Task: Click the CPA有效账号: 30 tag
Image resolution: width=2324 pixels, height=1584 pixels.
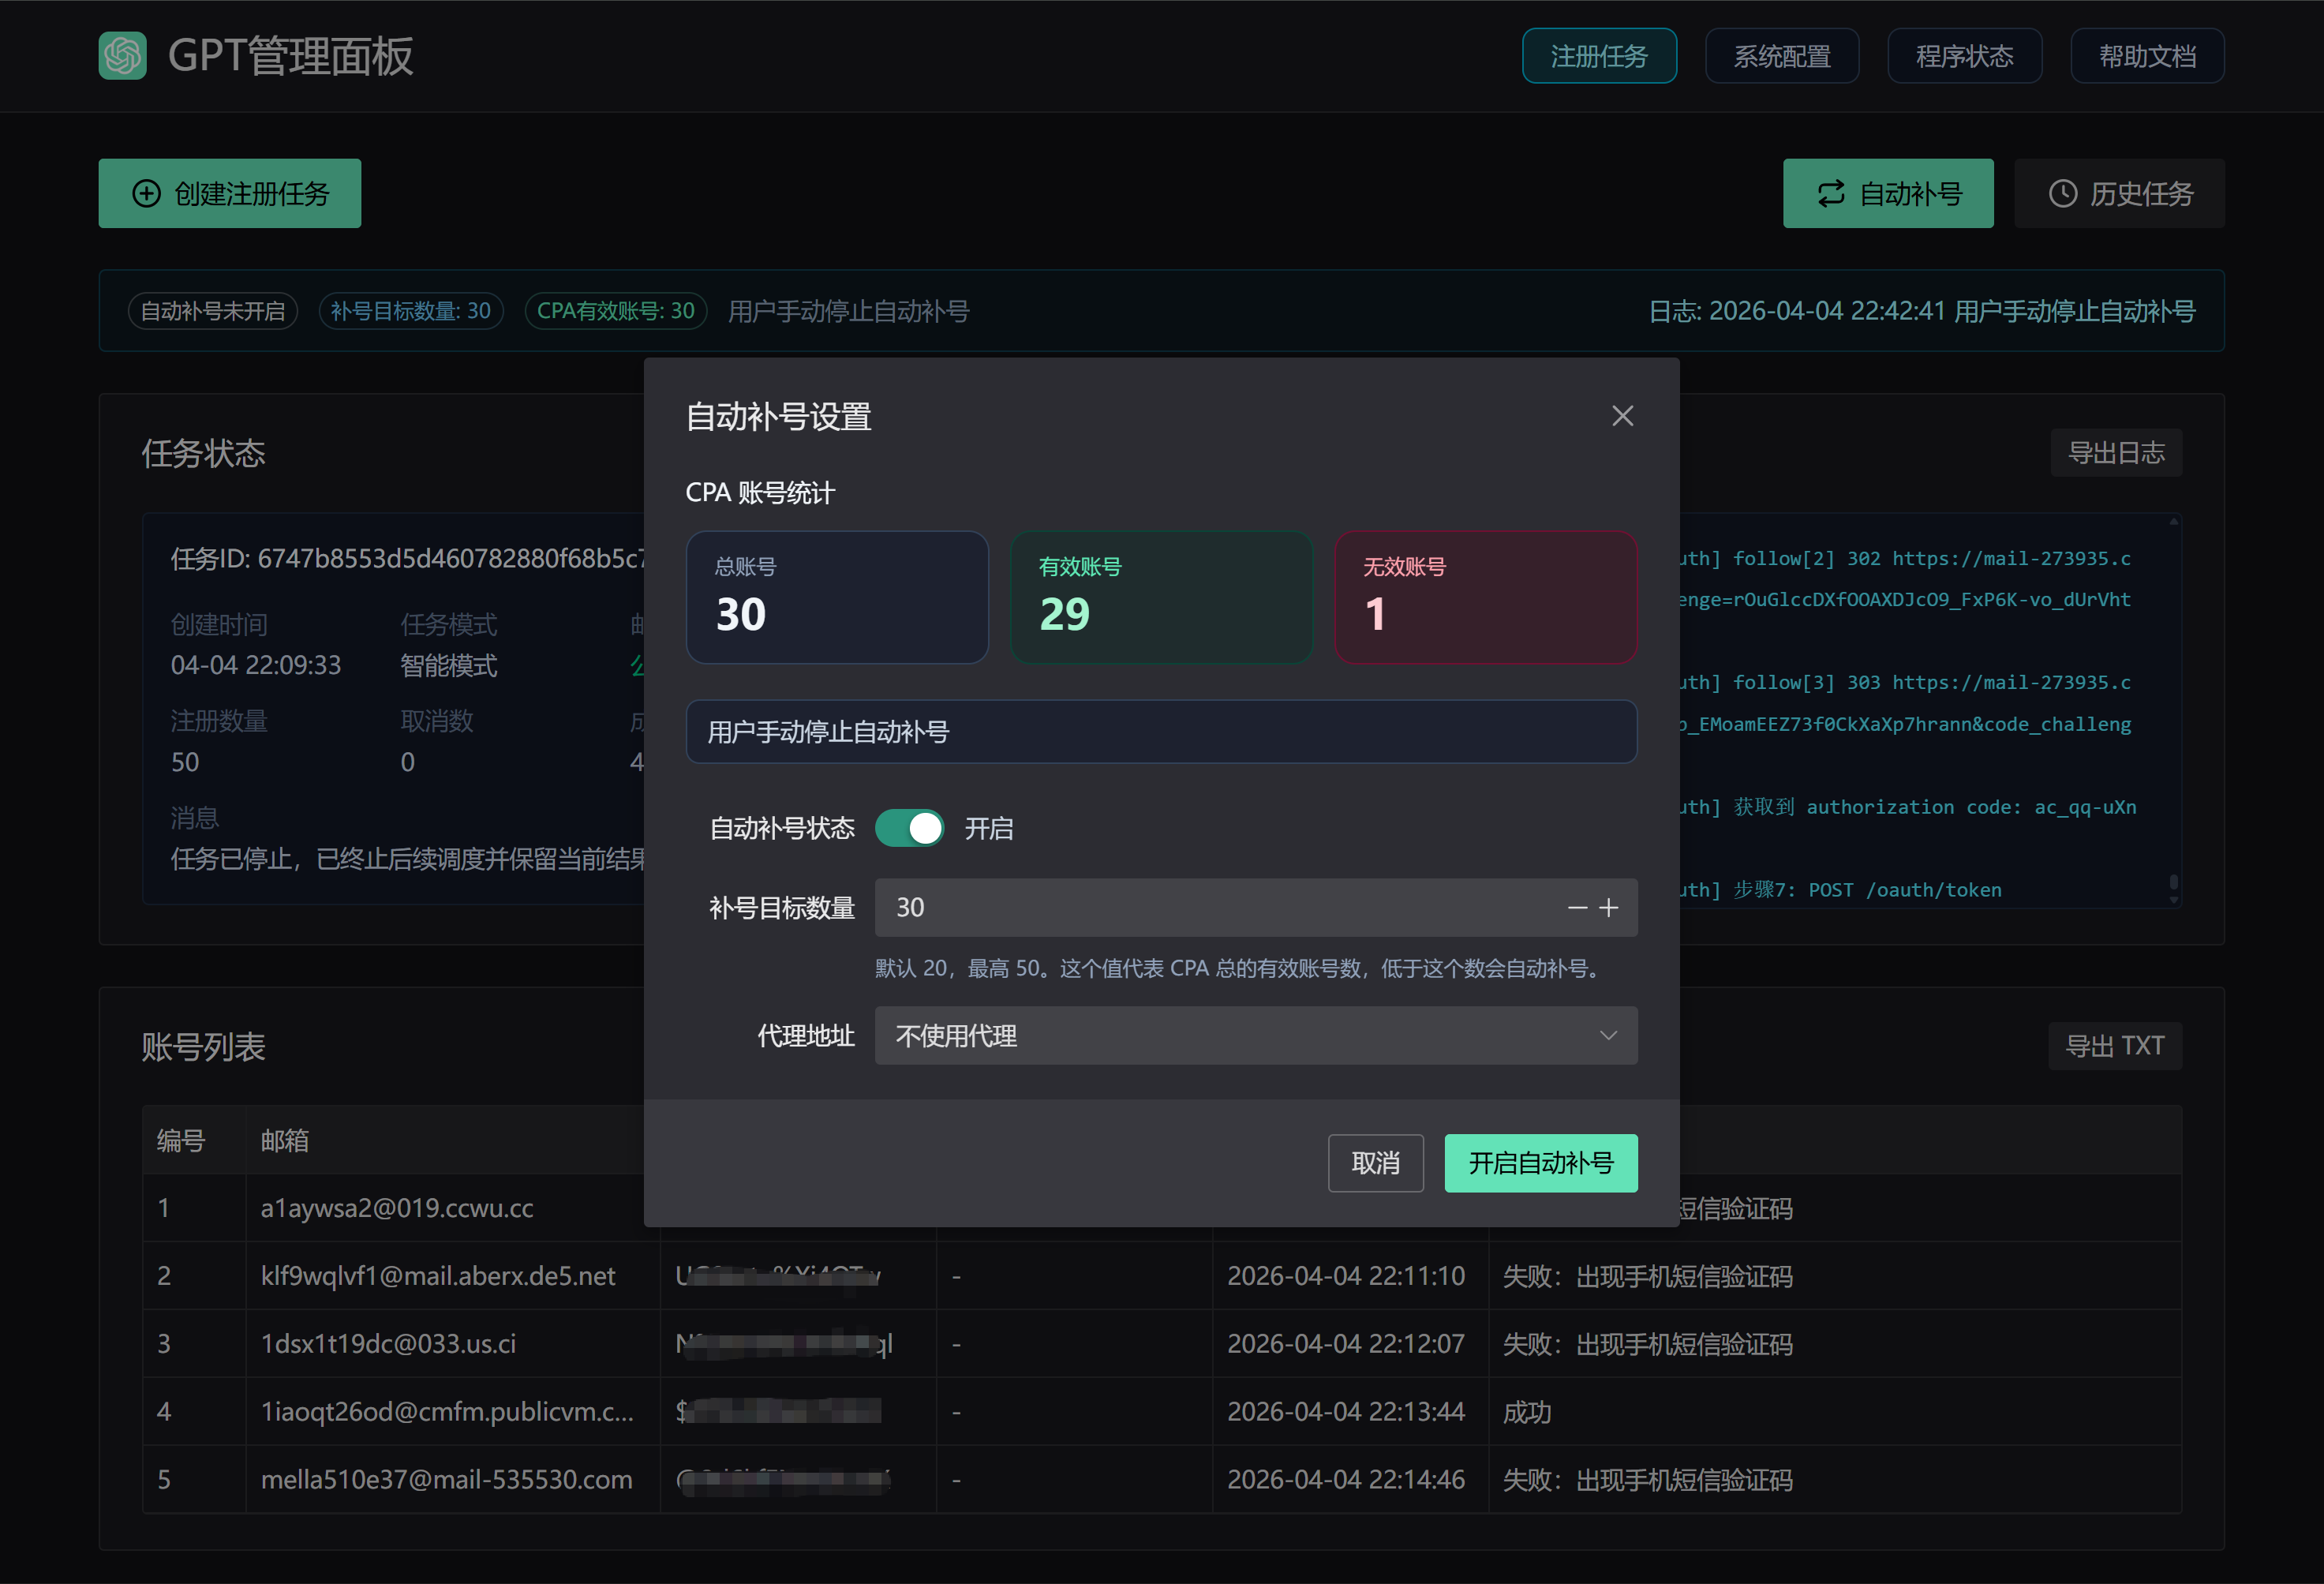Action: [x=616, y=311]
